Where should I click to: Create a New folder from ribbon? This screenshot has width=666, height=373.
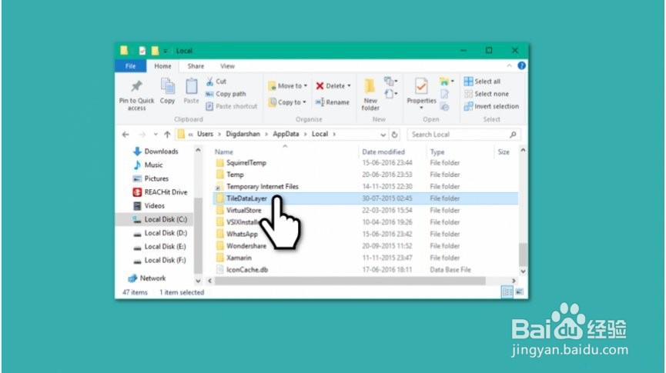point(370,95)
